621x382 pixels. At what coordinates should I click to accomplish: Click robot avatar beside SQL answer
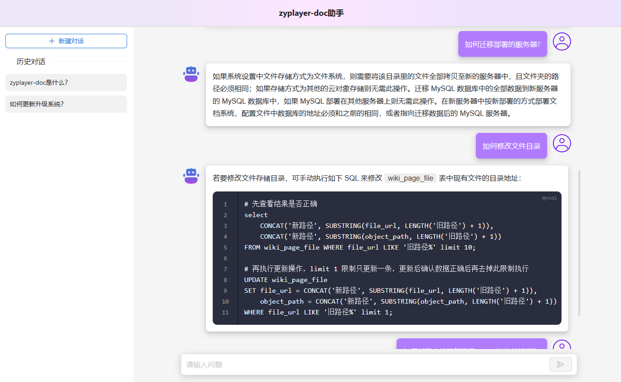click(x=191, y=176)
